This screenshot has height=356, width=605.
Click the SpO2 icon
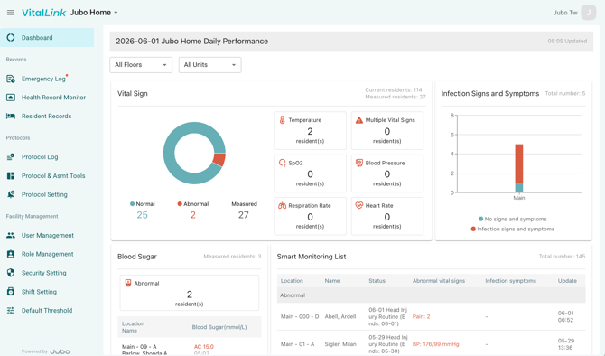coord(283,163)
